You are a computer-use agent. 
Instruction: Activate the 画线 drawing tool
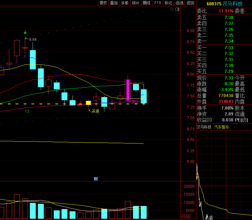tap(146, 3)
